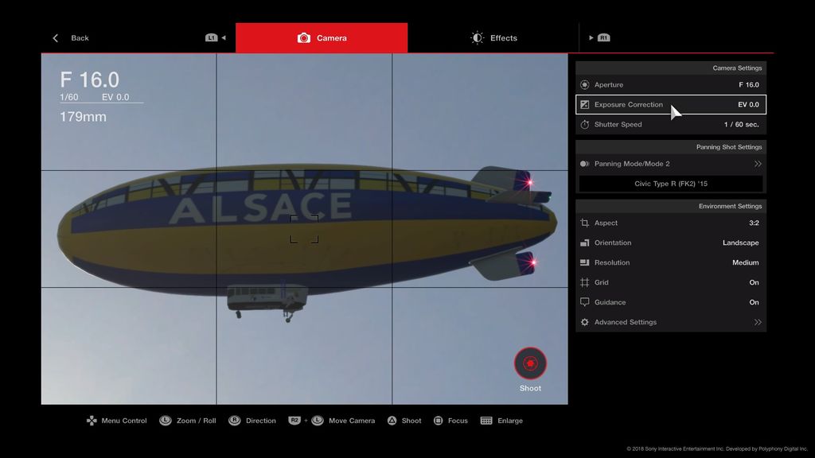Click the Guidance speech bubble icon
This screenshot has width=815, height=458.
coord(585,303)
